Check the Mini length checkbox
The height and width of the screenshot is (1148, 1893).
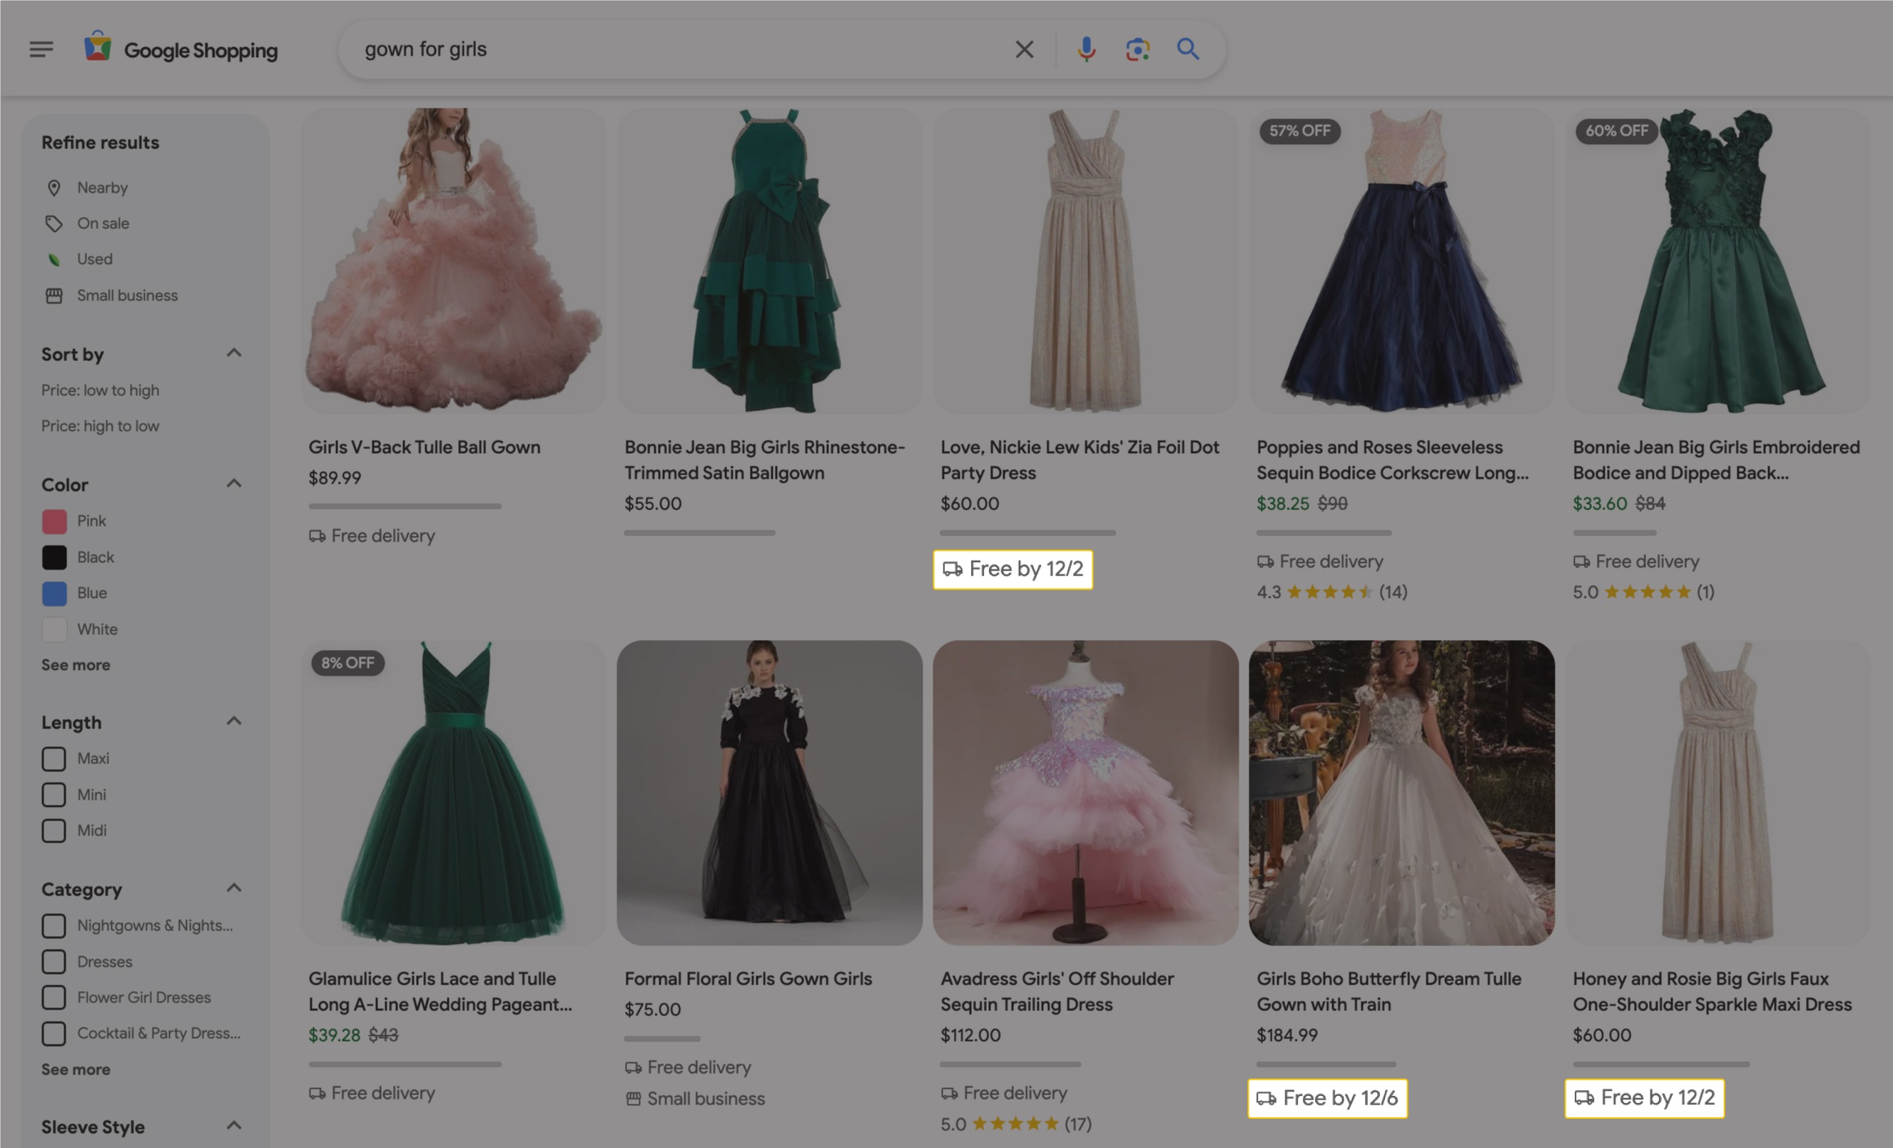[x=54, y=795]
